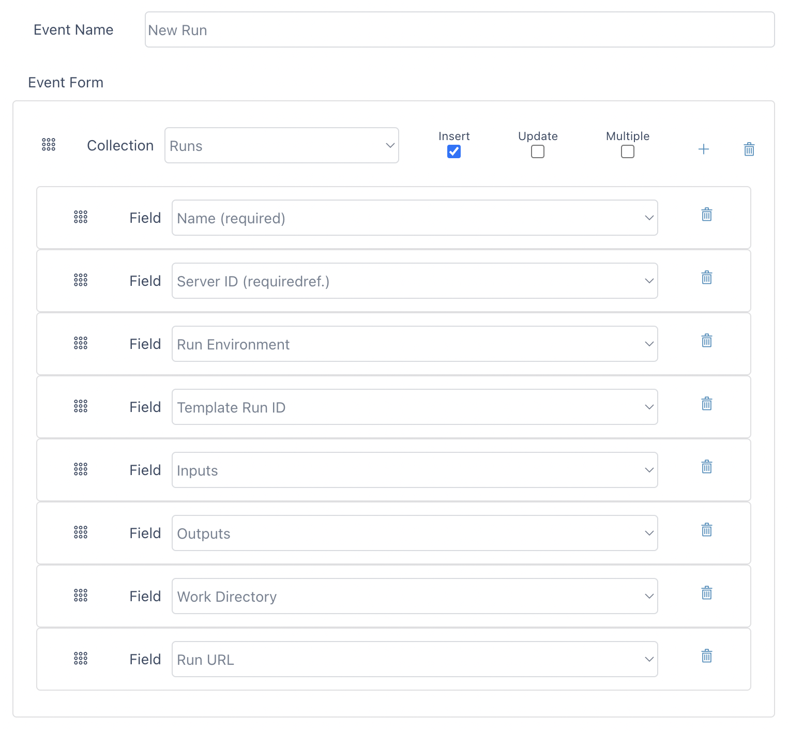Delete the Runs collection via trash icon
This screenshot has height=732, width=788.
point(749,149)
